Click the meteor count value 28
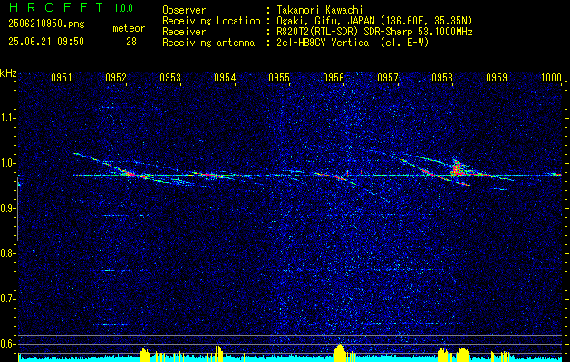The height and width of the screenshot is (362, 570). [131, 42]
